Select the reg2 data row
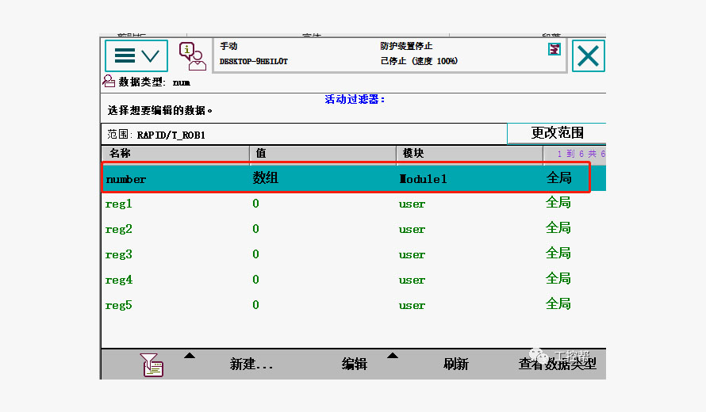Image resolution: width=706 pixels, height=412 pixels. (x=353, y=228)
